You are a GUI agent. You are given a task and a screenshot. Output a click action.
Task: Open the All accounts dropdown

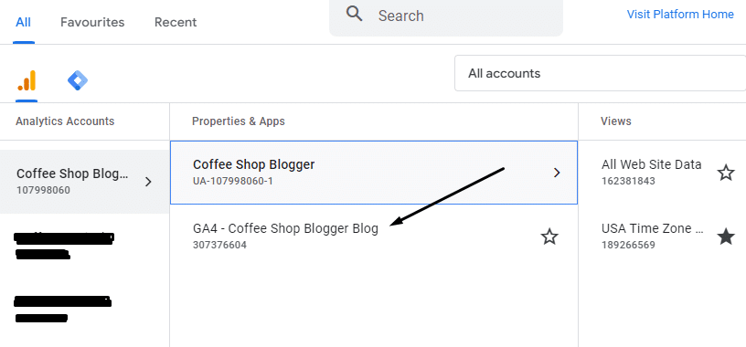(600, 73)
